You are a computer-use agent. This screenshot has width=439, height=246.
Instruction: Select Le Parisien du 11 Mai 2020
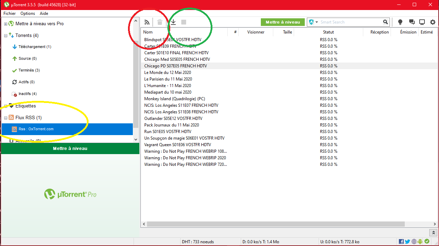pos(289,79)
